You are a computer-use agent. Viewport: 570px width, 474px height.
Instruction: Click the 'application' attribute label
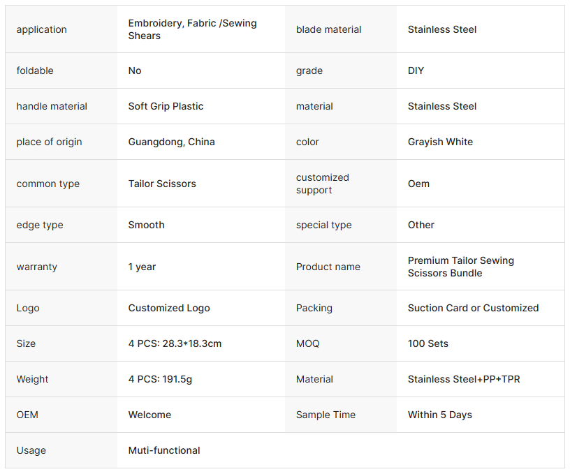(x=42, y=29)
